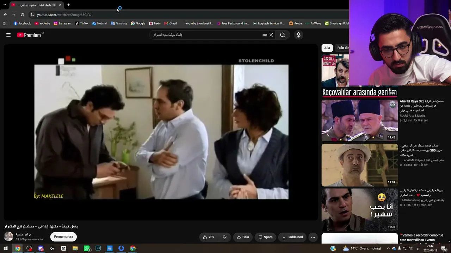This screenshot has width=451, height=253.
Task: Go to YouTube Premium home logo
Action: (x=29, y=35)
